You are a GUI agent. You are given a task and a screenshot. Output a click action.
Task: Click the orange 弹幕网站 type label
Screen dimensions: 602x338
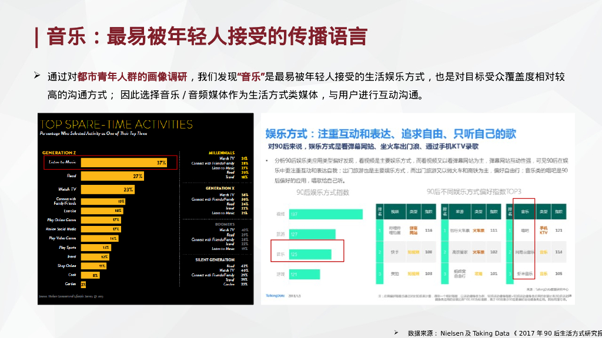[x=414, y=231]
